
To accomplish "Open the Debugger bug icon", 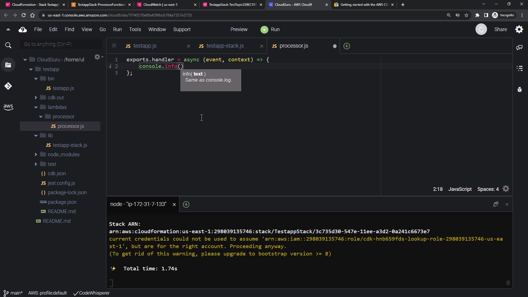I will 519,89.
